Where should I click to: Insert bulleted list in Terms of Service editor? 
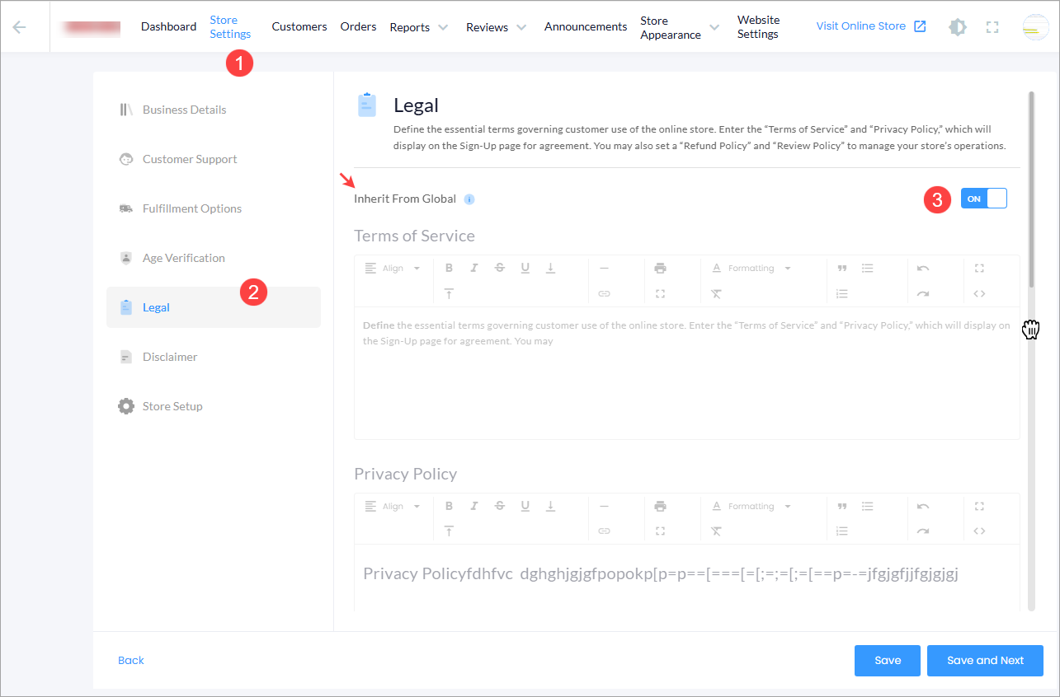(868, 268)
